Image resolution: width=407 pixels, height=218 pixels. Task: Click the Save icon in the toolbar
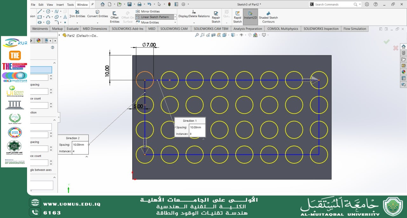(129, 4)
